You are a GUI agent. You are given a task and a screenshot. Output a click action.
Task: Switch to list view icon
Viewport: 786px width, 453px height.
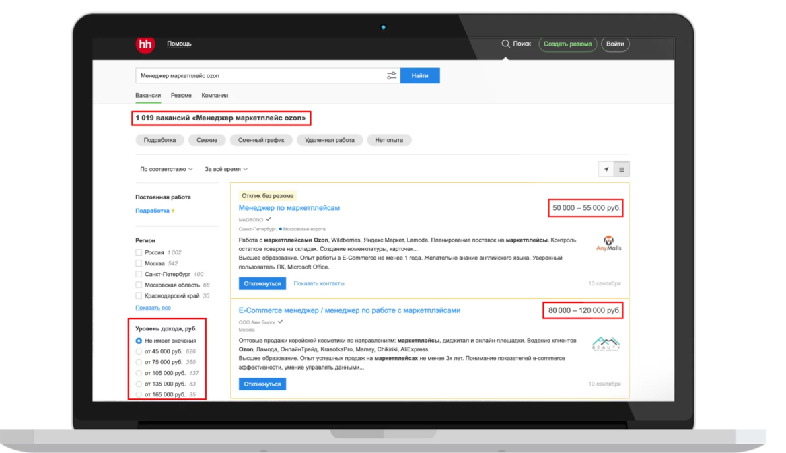[x=622, y=170]
